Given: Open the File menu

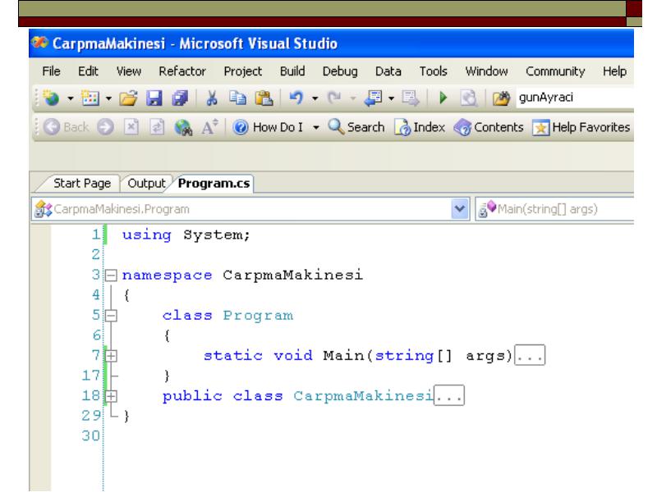Looking at the screenshot, I should click(51, 71).
